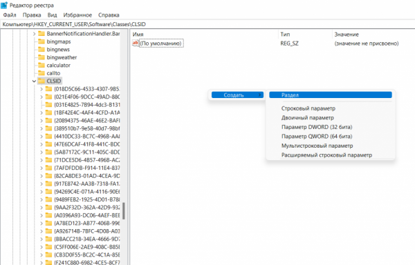Screen dimensions: 415x265
Task: Collapse the CLSID tree node
Action: click(34, 81)
